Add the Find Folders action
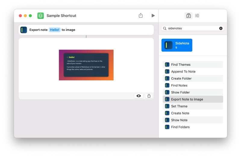Viewport: 241px width, 156px height. 193,127
